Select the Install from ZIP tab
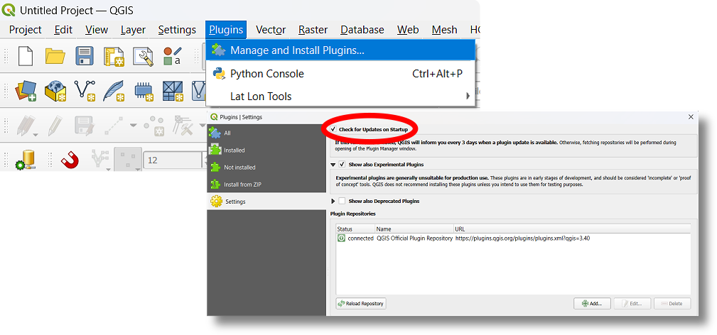 click(266, 185)
